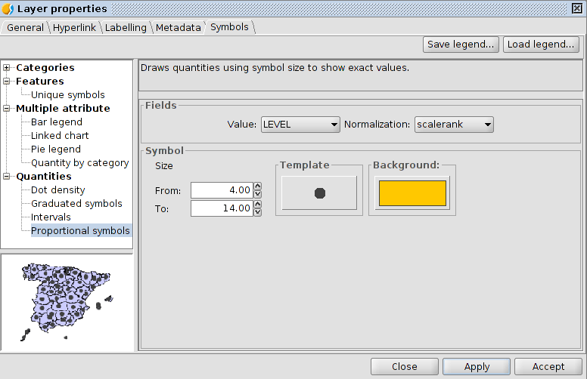Select Dot density legend type
Screen dimensions: 587x379
[x=57, y=190]
